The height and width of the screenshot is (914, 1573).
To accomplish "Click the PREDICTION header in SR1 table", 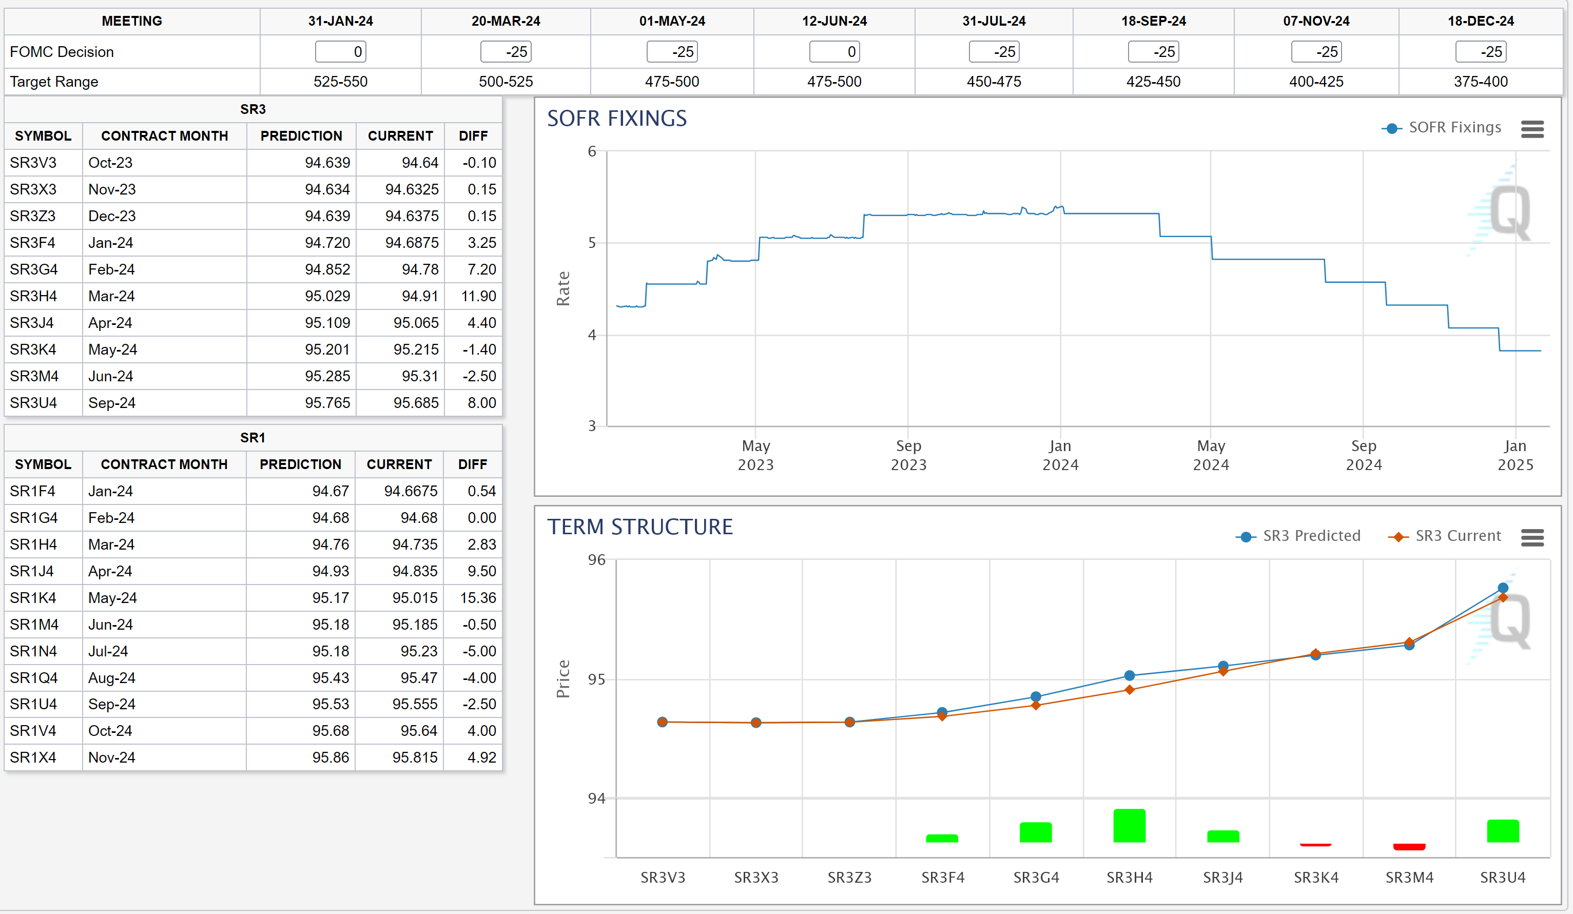I will pos(300,464).
